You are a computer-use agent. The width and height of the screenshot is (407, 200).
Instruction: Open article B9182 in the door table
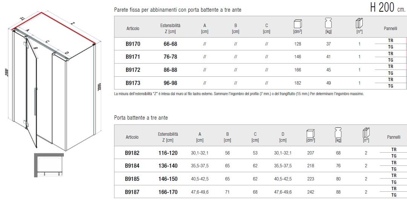132,153
